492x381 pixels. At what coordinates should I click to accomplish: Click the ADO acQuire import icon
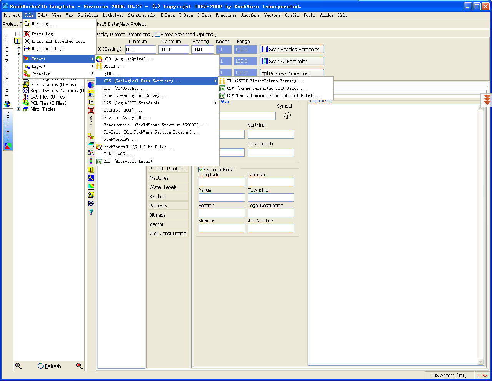coord(99,59)
